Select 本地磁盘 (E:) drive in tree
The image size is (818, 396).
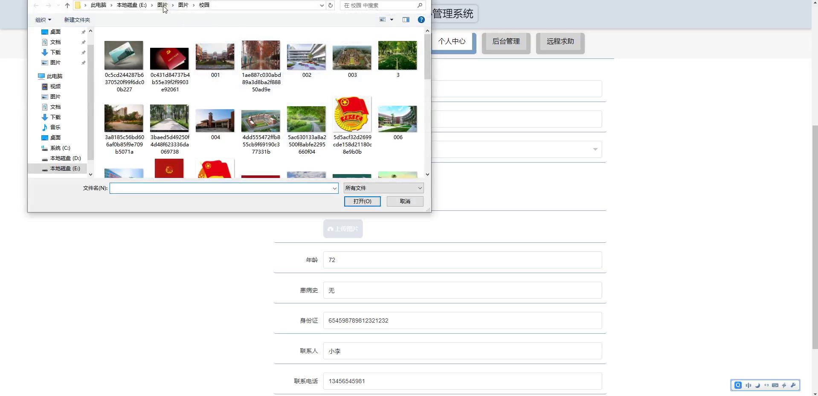65,168
